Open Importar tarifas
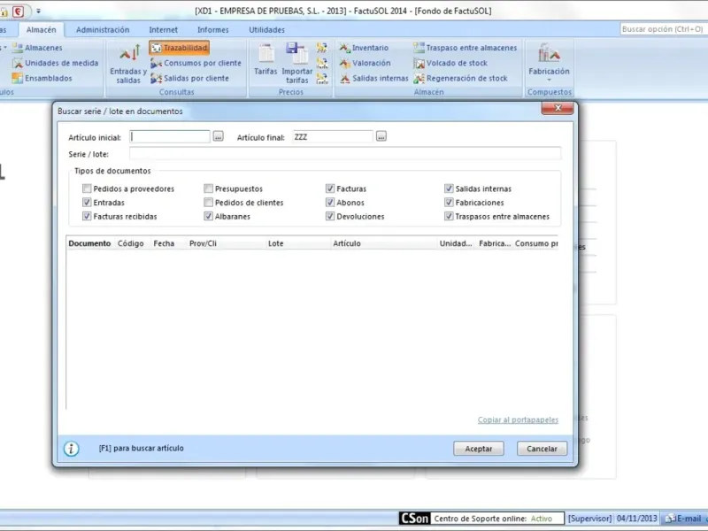Image resolution: width=708 pixels, height=531 pixels. point(297,64)
